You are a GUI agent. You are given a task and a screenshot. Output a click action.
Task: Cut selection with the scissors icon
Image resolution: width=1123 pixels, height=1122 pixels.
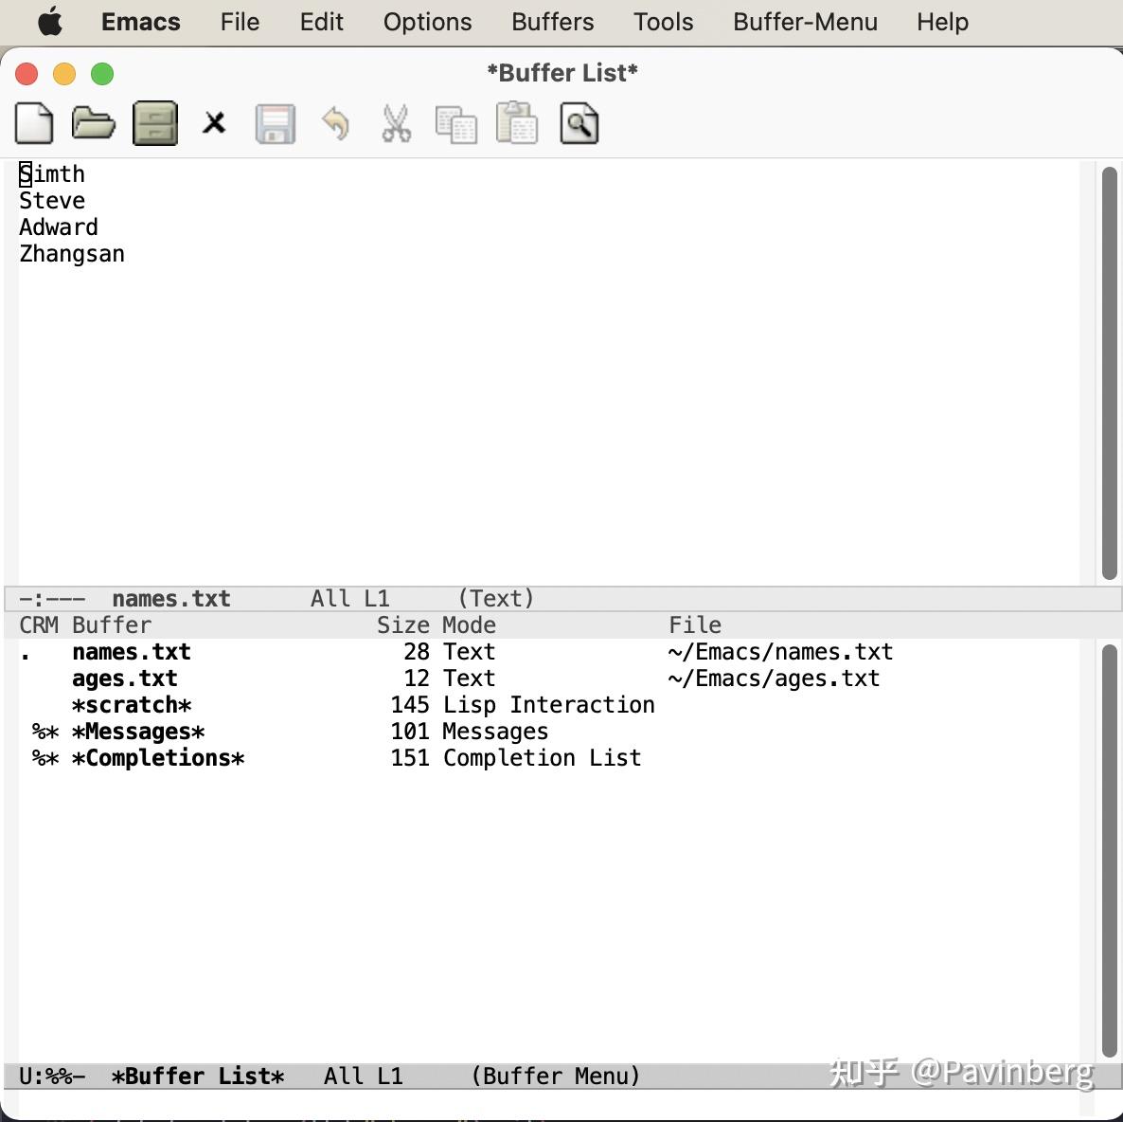(x=397, y=123)
